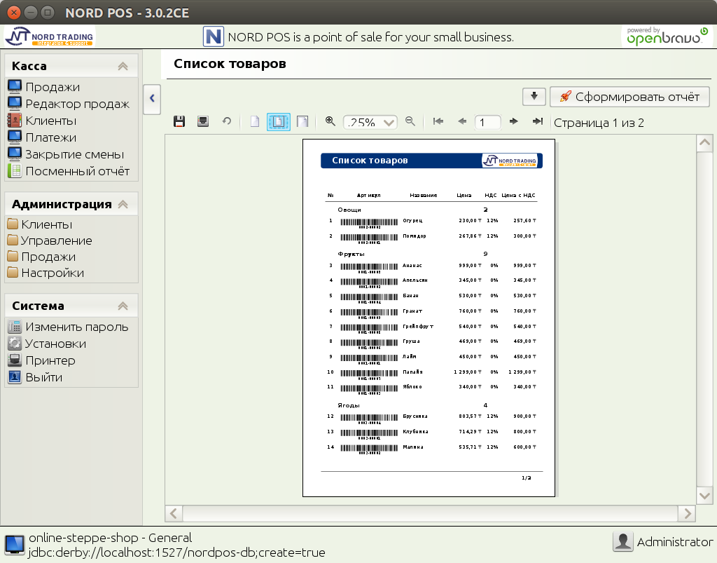Go to previous report page
Viewport: 717px width, 563px height.
click(x=462, y=122)
